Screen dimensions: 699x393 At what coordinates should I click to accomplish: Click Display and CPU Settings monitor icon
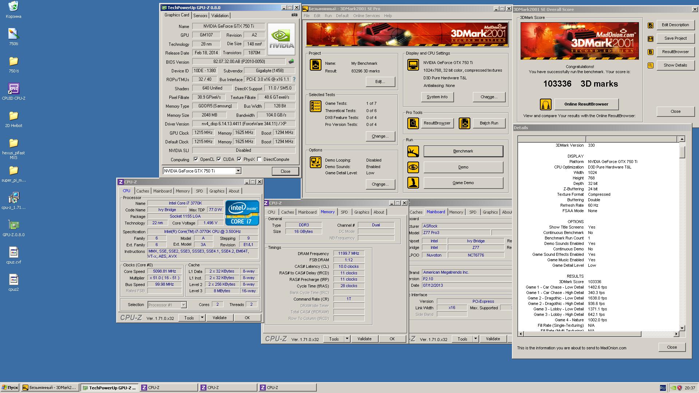click(413, 65)
